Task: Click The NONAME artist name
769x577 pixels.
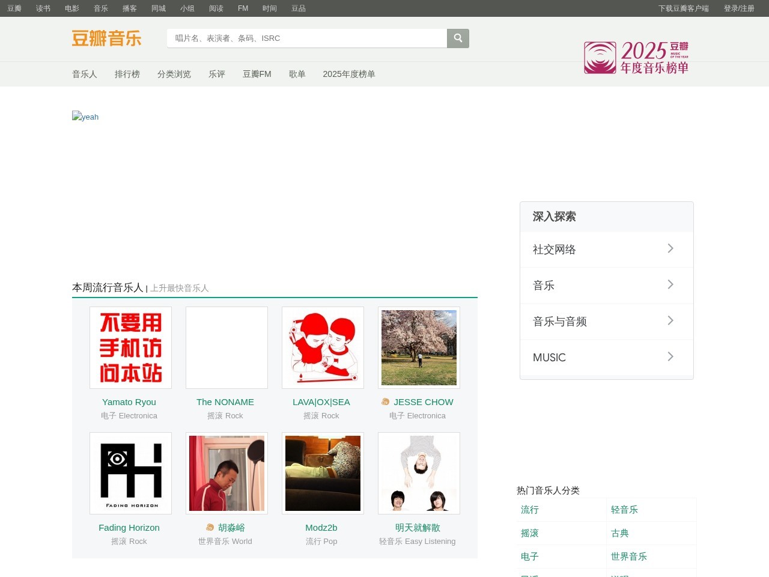Action: [x=225, y=401]
